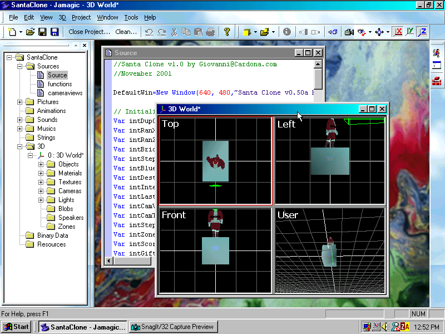Image resolution: width=445 pixels, height=334 pixels.
Task: Toggle the X axis constraint button
Action: 398,32
